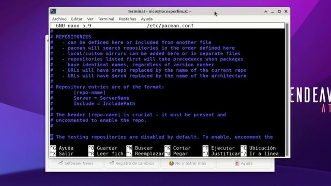Click the '^T Ejecutar' nano shortcut

click(x=218, y=148)
